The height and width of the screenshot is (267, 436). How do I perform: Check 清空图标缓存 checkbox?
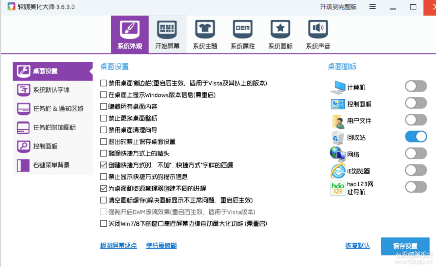(103, 200)
